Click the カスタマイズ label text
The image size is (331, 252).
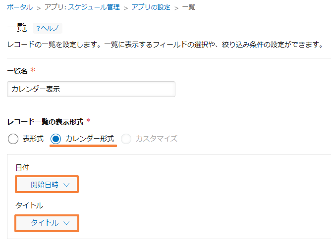[x=157, y=139]
